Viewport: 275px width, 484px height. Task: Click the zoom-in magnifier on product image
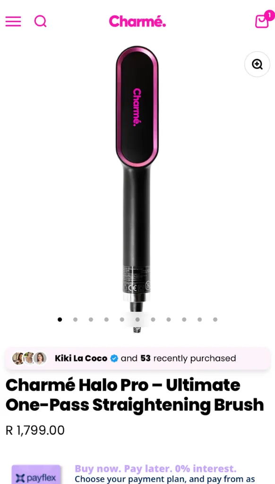point(257,64)
